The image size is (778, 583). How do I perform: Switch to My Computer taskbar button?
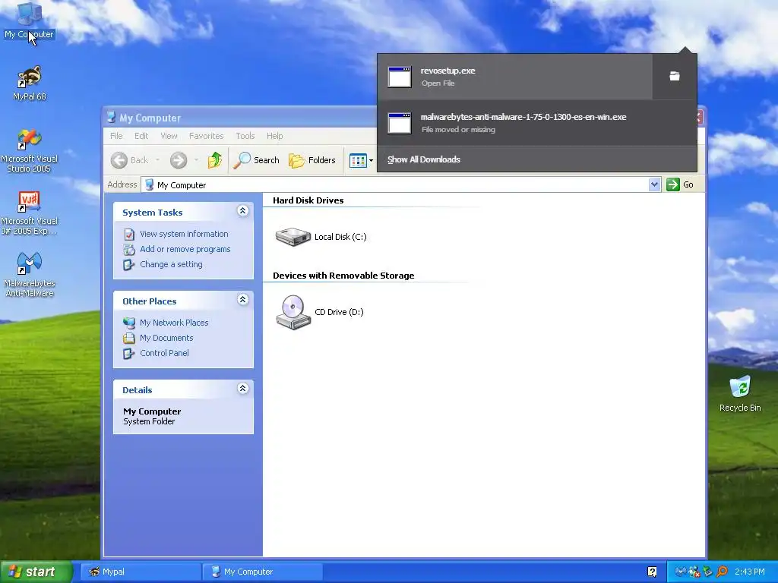tap(262, 572)
